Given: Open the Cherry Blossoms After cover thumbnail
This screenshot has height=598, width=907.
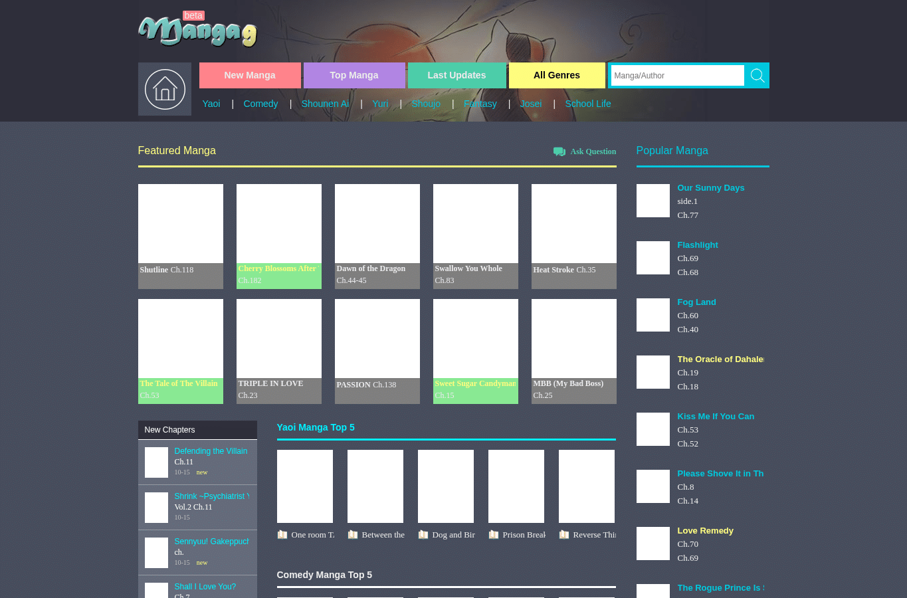Looking at the screenshot, I should (279, 223).
